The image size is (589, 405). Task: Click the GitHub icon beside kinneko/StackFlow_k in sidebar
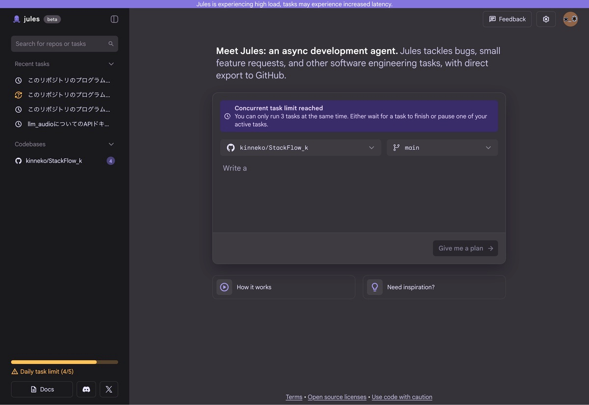[19, 161]
